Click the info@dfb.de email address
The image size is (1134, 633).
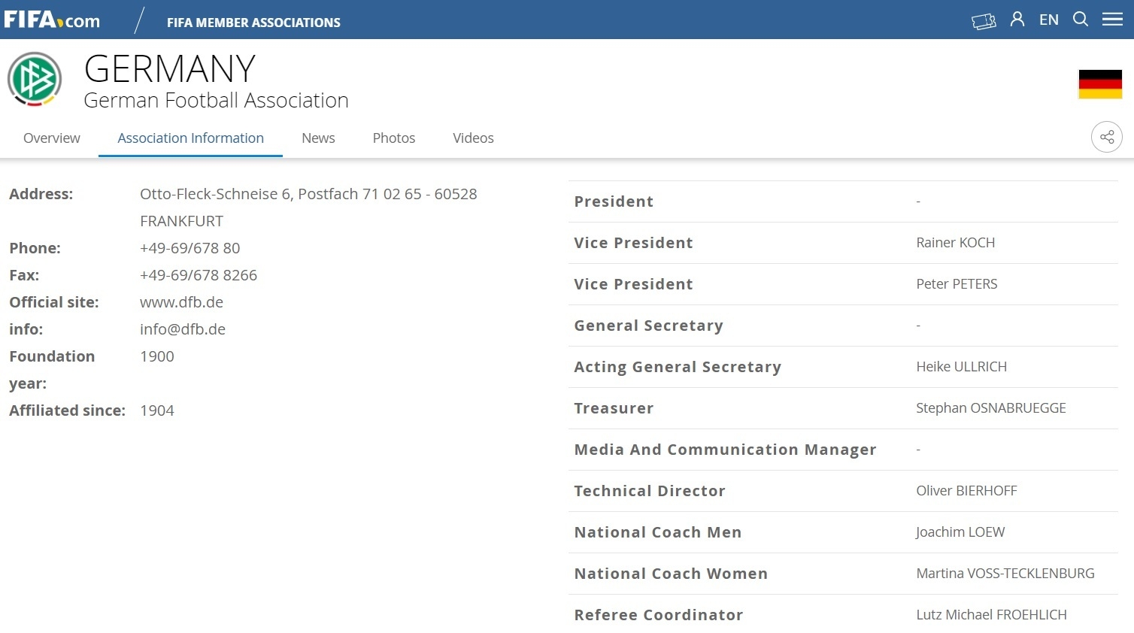tap(183, 329)
